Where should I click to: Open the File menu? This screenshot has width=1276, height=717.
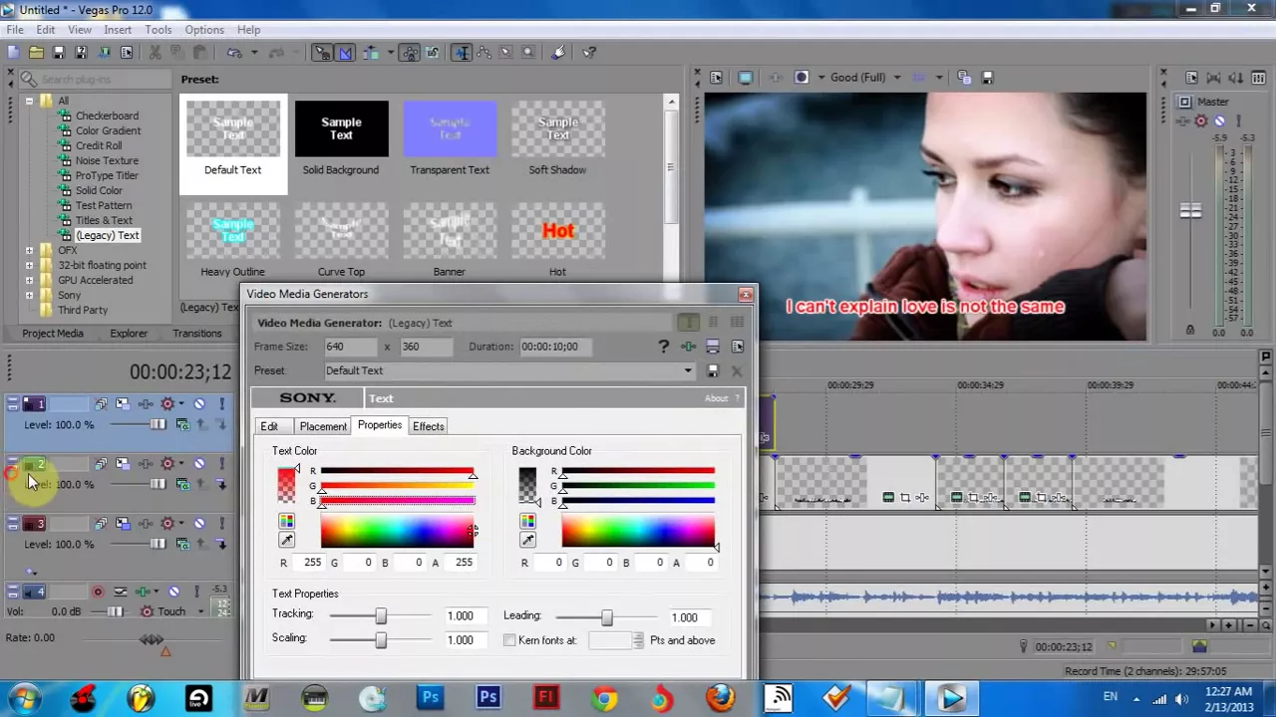(15, 30)
